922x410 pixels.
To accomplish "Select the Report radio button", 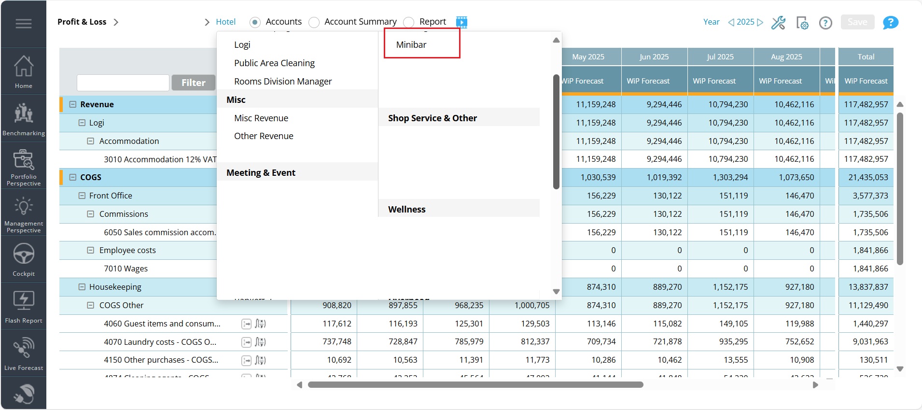I will (409, 22).
